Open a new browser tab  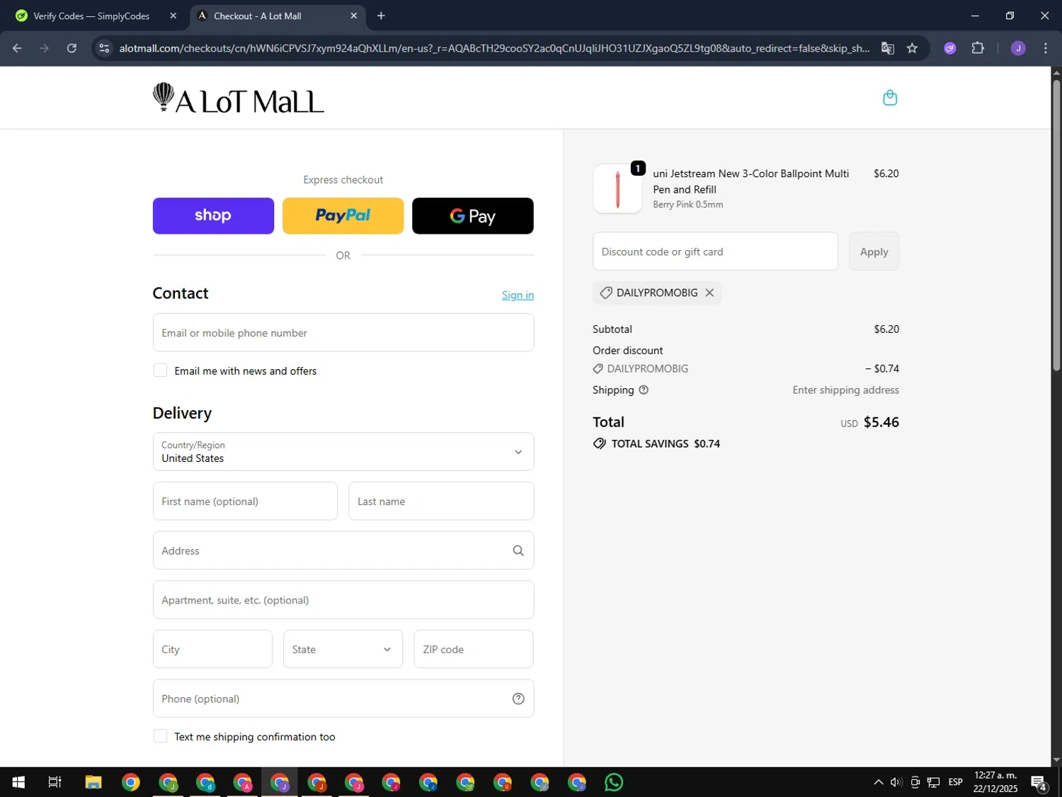pos(381,16)
